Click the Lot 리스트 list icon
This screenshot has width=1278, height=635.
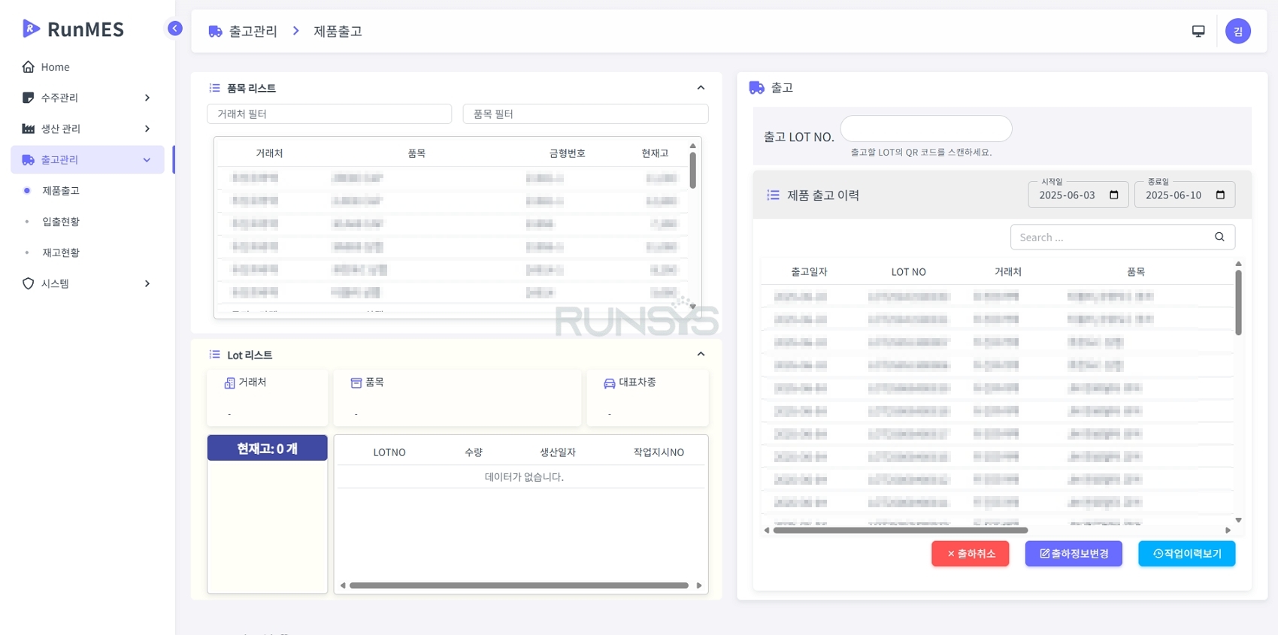coord(214,355)
